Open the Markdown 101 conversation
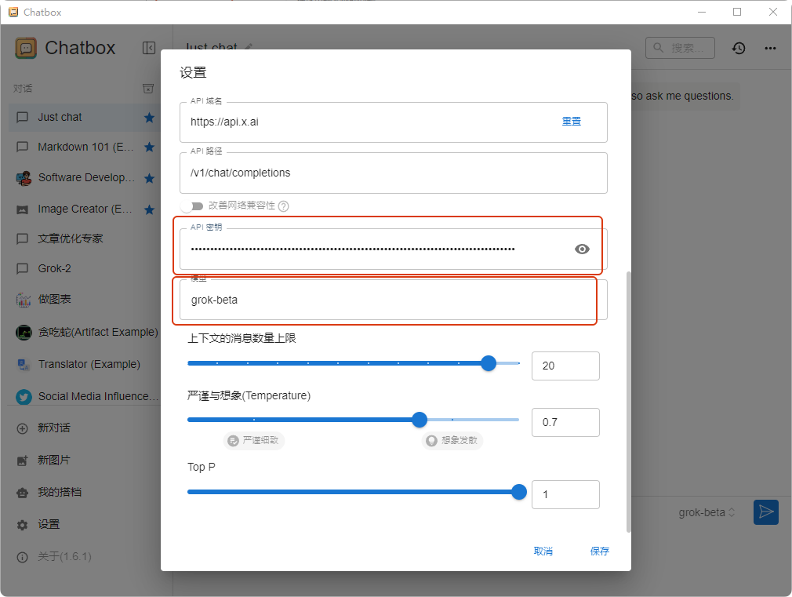Image resolution: width=792 pixels, height=597 pixels. click(x=85, y=147)
